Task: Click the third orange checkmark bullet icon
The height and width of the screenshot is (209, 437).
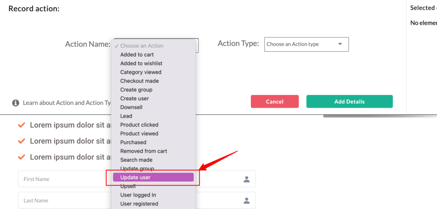Action: [21, 157]
